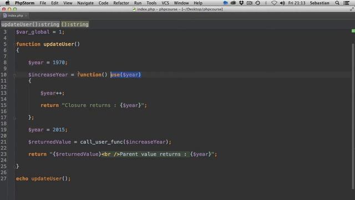Open the VCS menu
Image resolution: width=355 pixels, height=200 pixels.
[x=165, y=3]
